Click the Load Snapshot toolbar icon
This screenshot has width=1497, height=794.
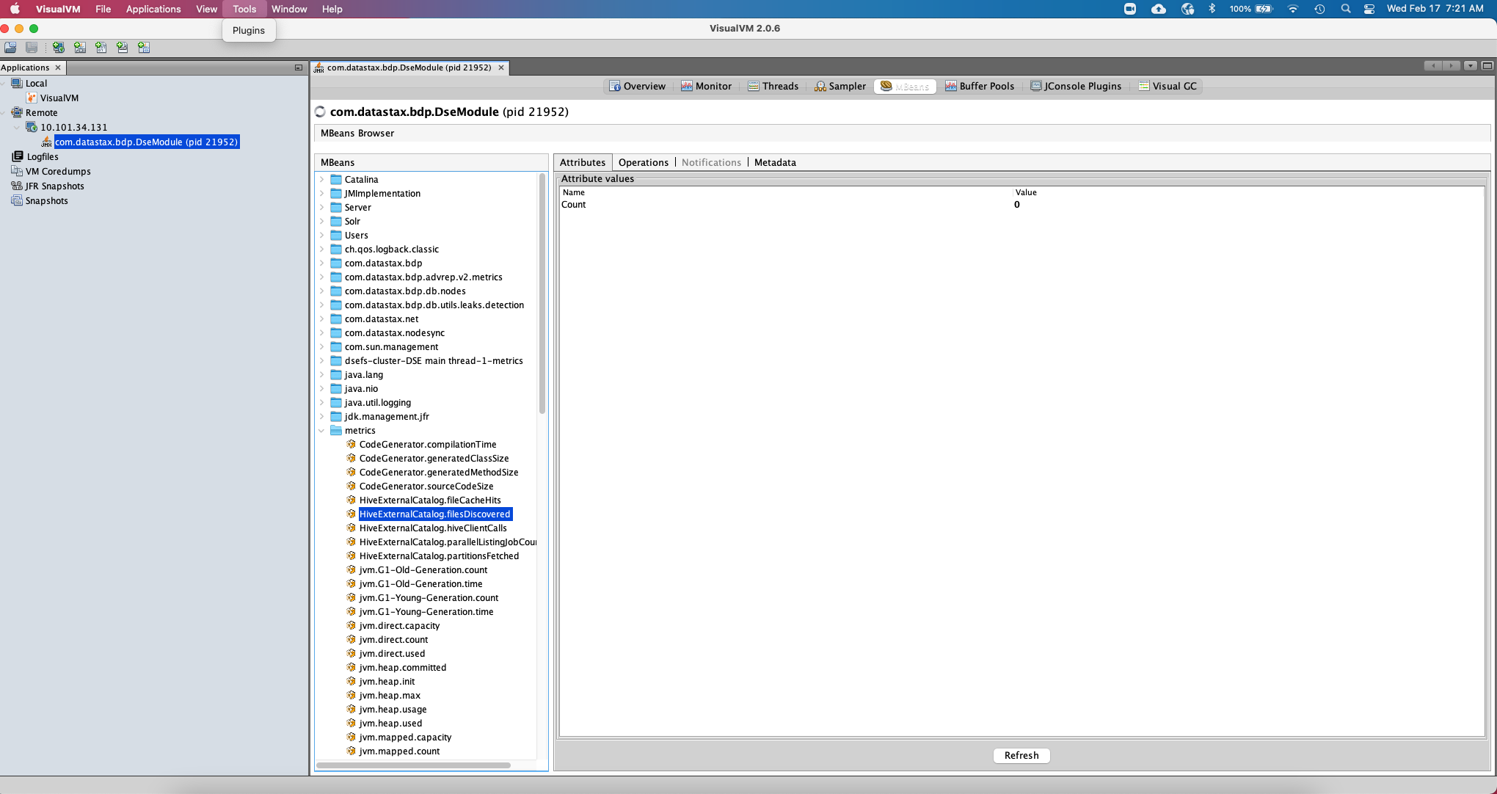click(x=10, y=48)
